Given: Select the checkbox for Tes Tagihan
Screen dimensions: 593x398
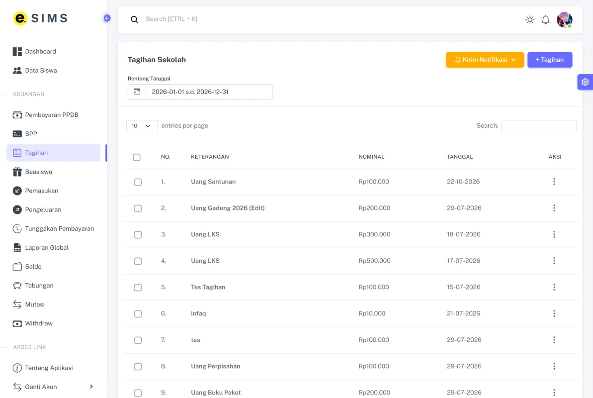Looking at the screenshot, I should coord(138,288).
